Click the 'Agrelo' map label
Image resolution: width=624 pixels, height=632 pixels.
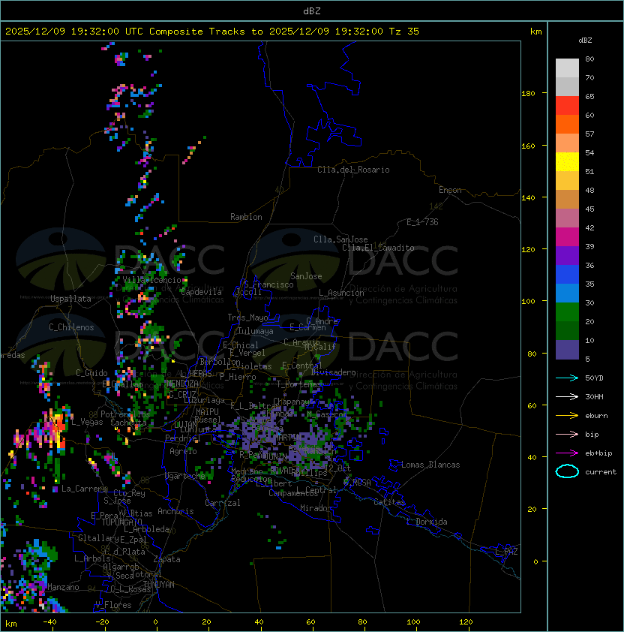pos(183,451)
